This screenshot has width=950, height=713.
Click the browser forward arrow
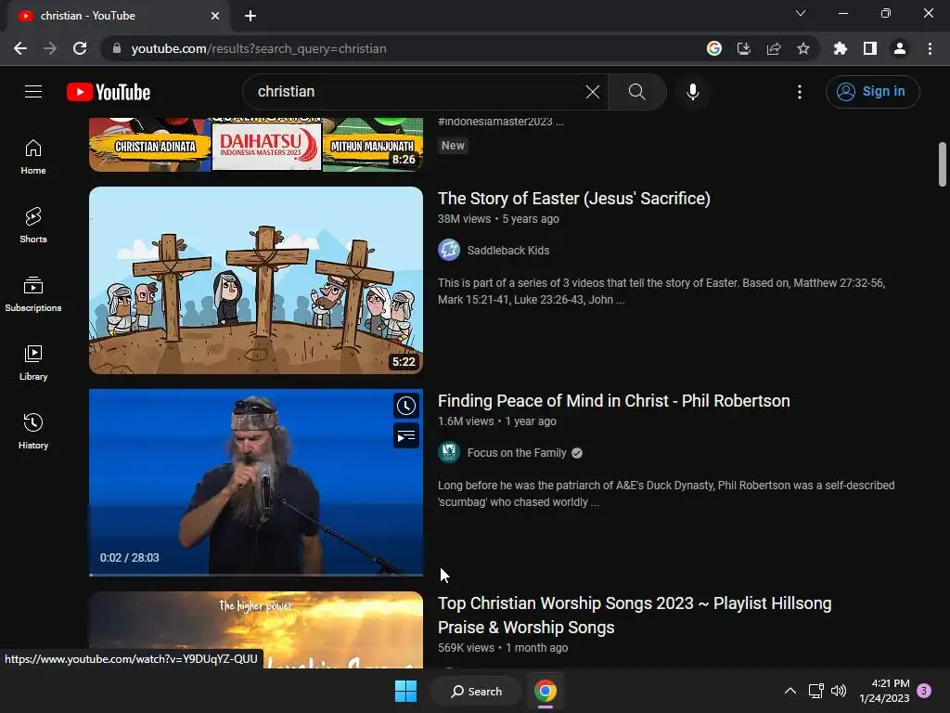[x=50, y=48]
